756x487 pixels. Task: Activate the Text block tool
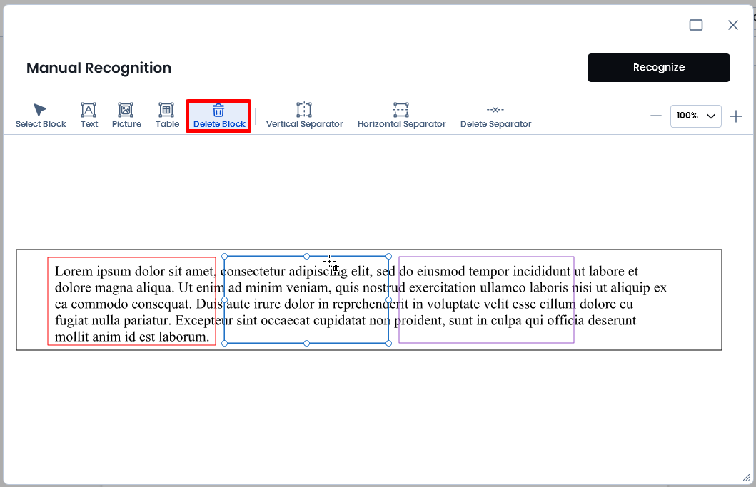pos(89,116)
